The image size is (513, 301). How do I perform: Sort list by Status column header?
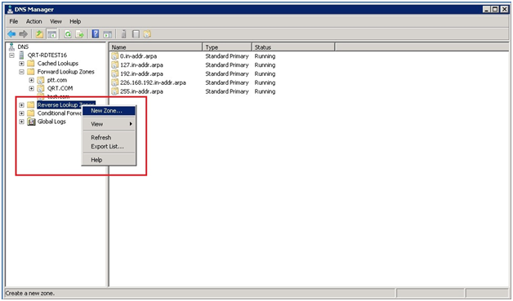(293, 47)
